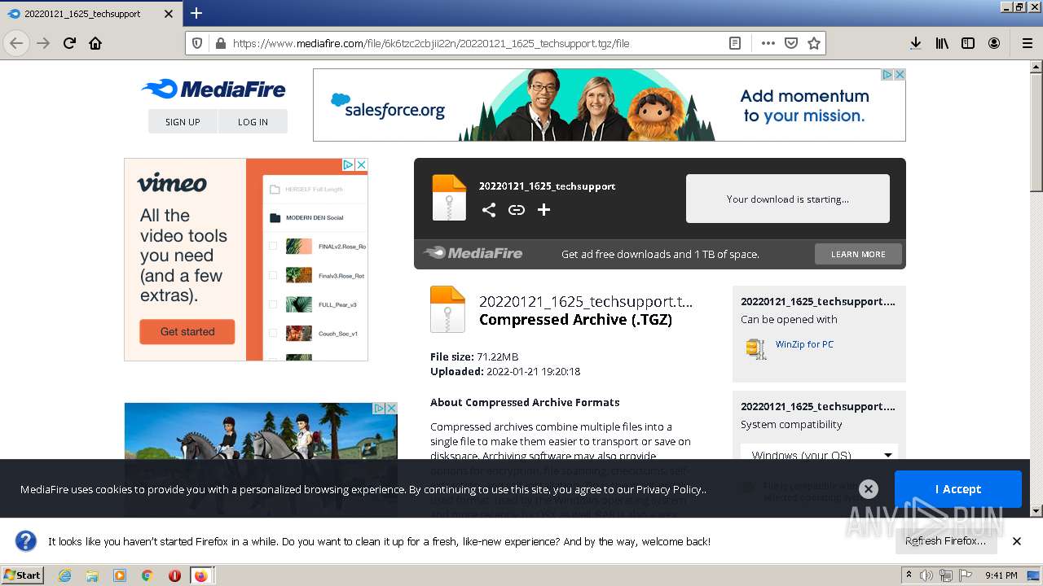Screen dimensions: 1043x586
Task: Click the padlock site security icon
Action: click(x=219, y=43)
